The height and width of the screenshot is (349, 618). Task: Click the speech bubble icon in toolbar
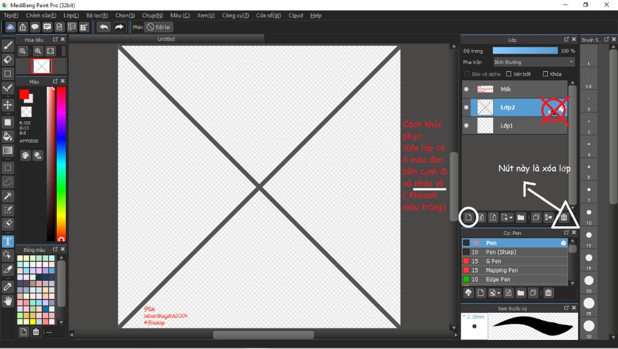34,27
